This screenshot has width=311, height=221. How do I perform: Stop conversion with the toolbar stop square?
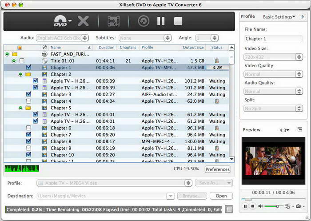[178, 21]
